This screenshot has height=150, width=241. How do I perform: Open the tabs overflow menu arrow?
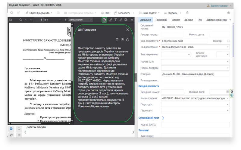tap(230, 20)
